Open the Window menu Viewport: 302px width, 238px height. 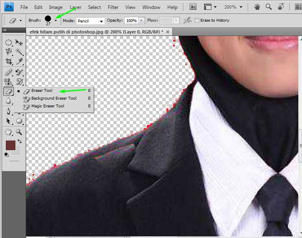(x=151, y=7)
